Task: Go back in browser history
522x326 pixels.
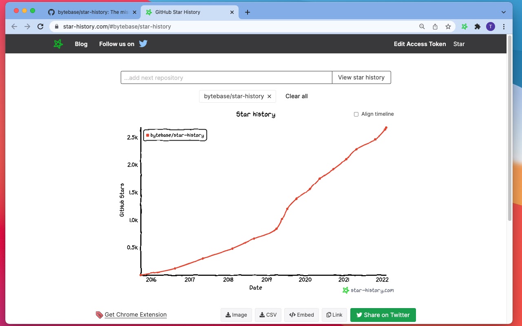Action: click(14, 26)
